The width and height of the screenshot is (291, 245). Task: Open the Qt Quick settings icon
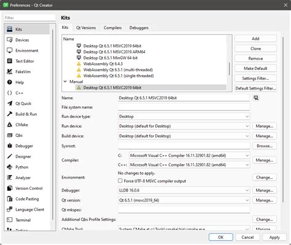coord(10,103)
